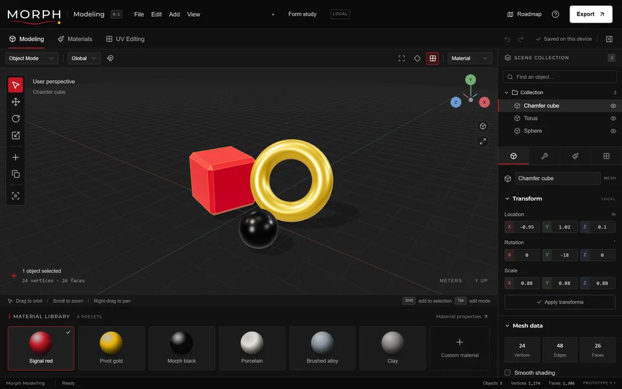The height and width of the screenshot is (389, 622).
Task: Click the undo arrow icon
Action: tap(507, 39)
